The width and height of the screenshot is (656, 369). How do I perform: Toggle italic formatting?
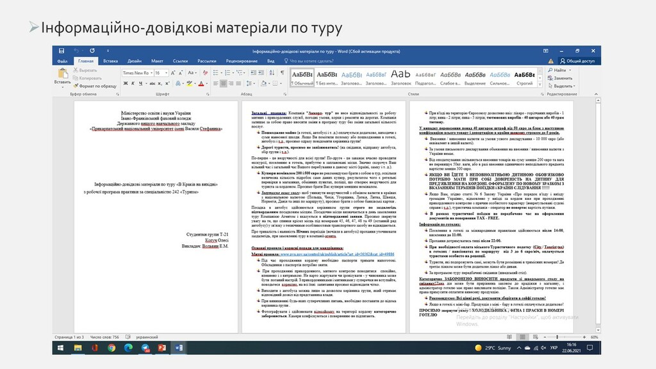(131, 84)
